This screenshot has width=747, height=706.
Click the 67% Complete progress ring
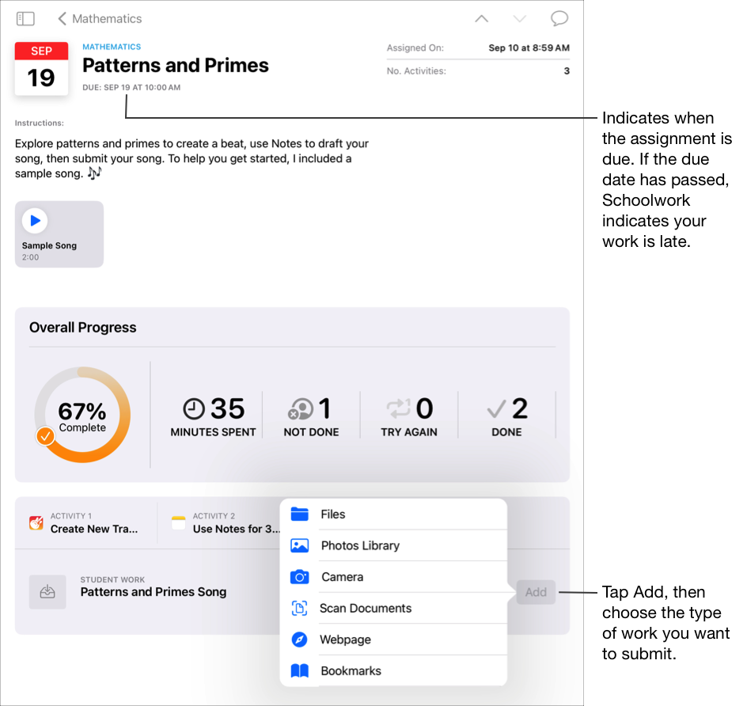click(82, 414)
